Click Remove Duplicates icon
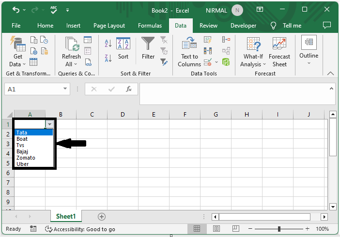The image size is (340, 237). tap(207, 51)
